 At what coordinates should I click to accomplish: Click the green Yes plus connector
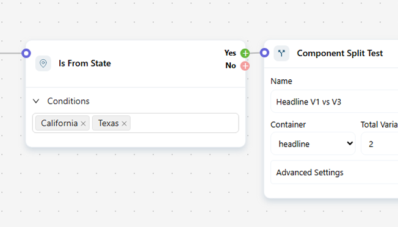point(245,53)
